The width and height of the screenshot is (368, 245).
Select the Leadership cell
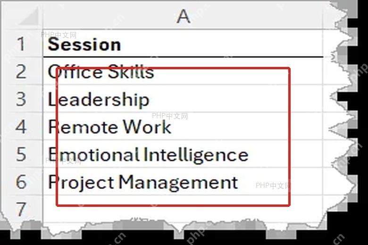(183, 98)
